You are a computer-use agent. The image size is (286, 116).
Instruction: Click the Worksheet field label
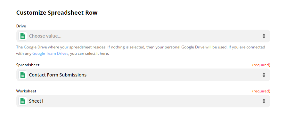[26, 91]
